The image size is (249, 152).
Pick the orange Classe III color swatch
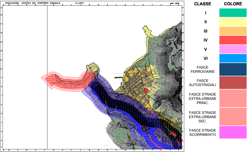(x=233, y=31)
